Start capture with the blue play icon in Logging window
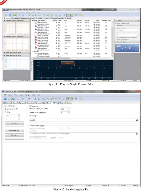Screen dimensions: 143x191 pyautogui.click(x=5, y=99)
